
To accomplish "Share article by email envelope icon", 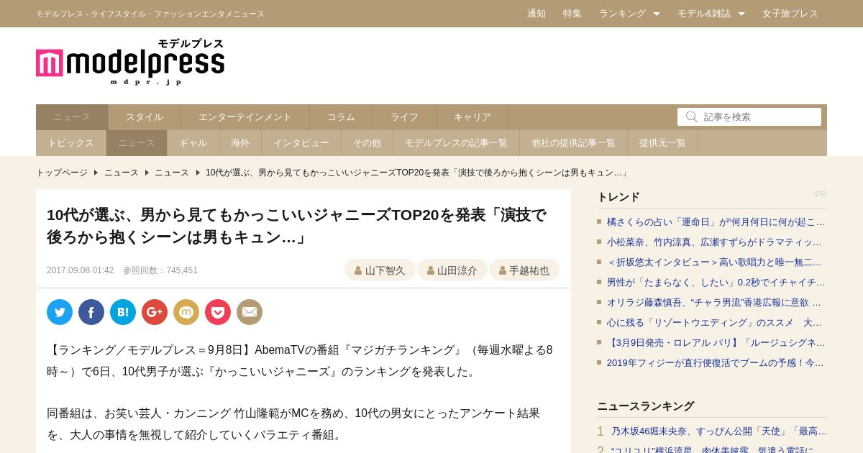I will click(x=250, y=312).
